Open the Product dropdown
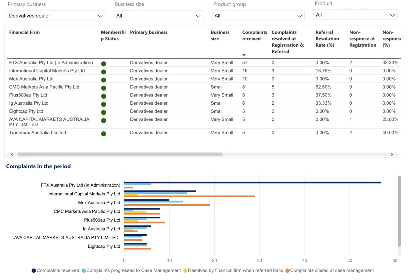The width and height of the screenshot is (420, 280). coord(355,15)
